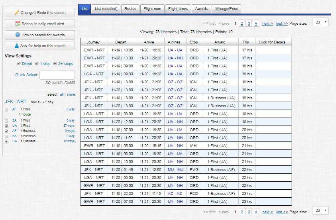Switch to the List (detailed) tab
This screenshot has width=336, height=220.
coord(106,9)
